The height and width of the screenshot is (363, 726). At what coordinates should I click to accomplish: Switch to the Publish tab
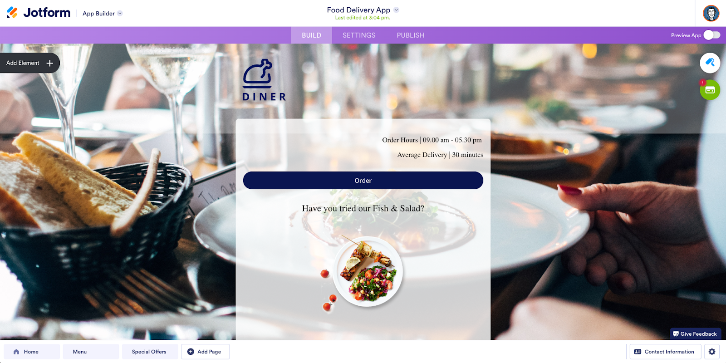tap(411, 35)
